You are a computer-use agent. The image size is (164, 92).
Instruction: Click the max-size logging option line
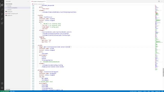(x=46, y=40)
